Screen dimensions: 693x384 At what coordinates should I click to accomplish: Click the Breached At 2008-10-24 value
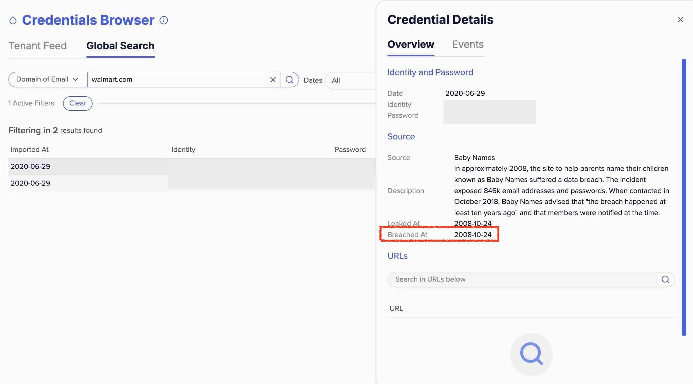[473, 235]
